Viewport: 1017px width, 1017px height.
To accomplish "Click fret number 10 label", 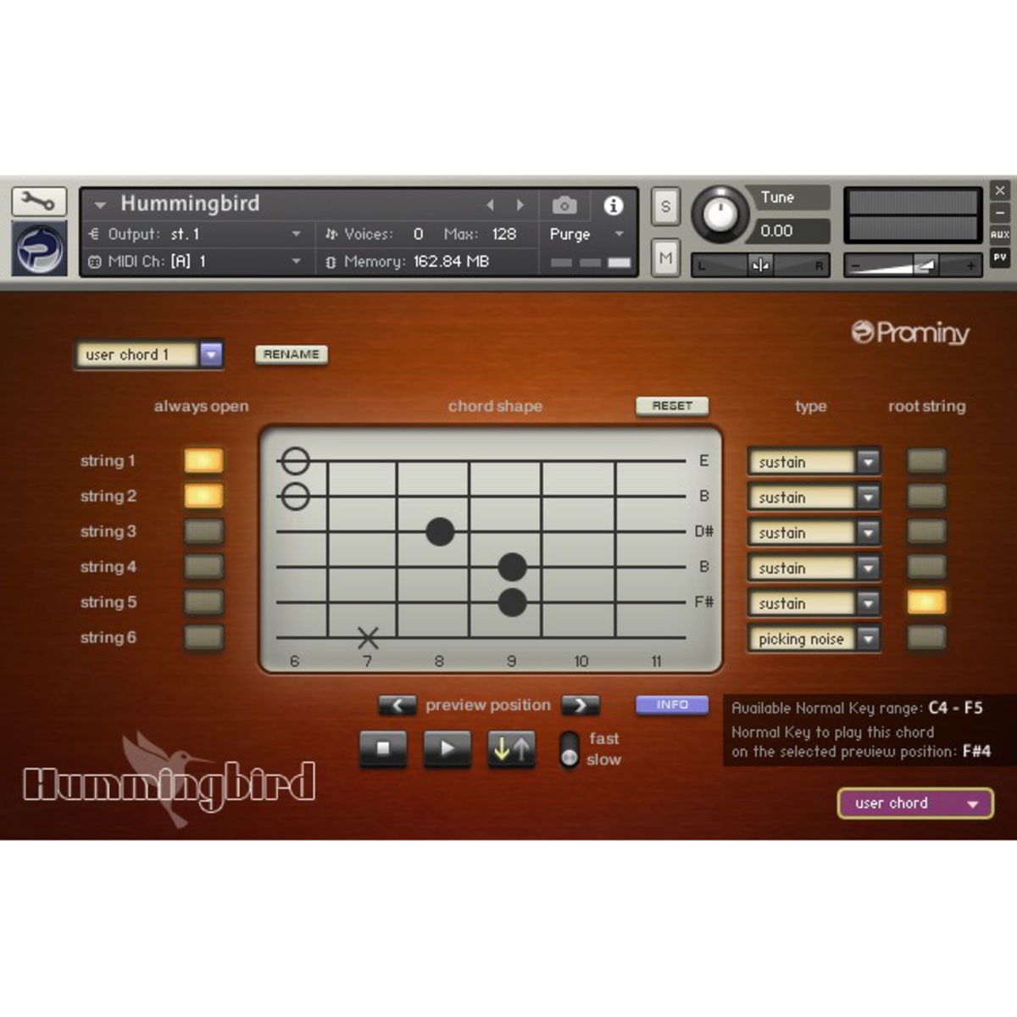I will click(581, 661).
